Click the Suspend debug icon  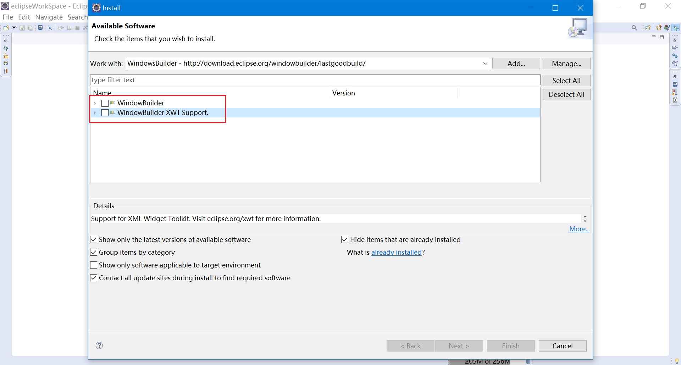69,28
